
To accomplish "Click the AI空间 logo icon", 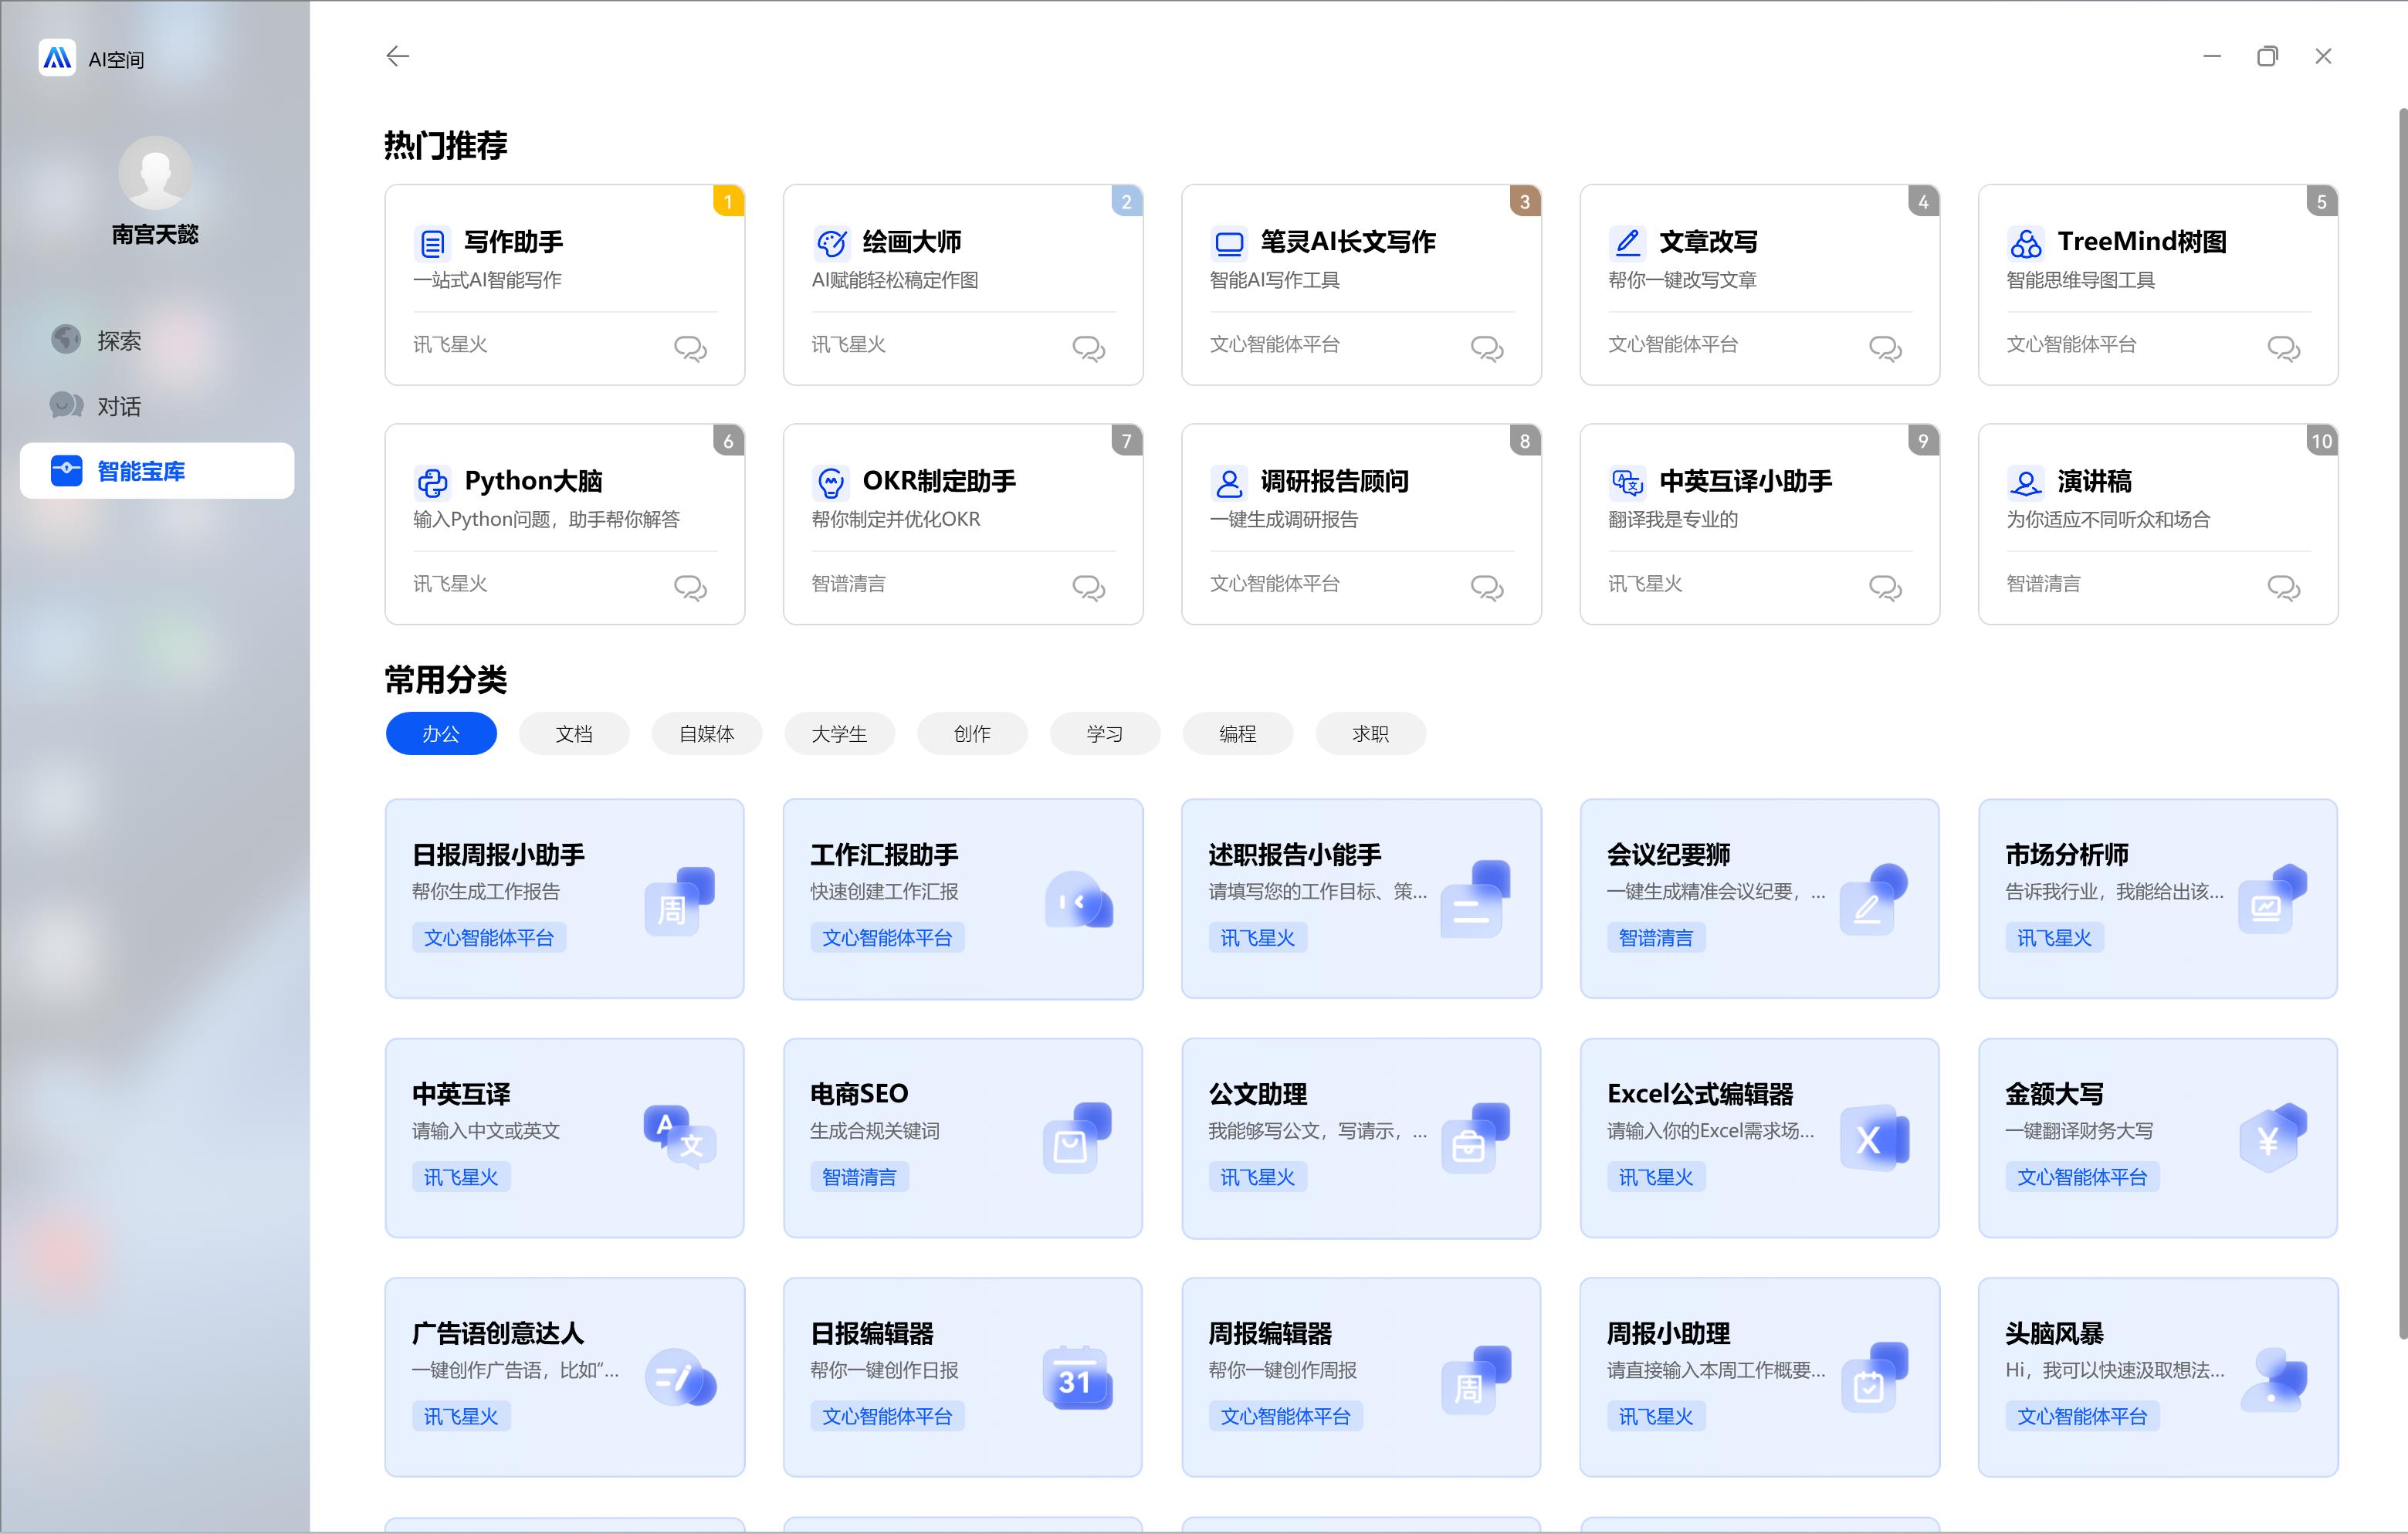I will tap(57, 57).
